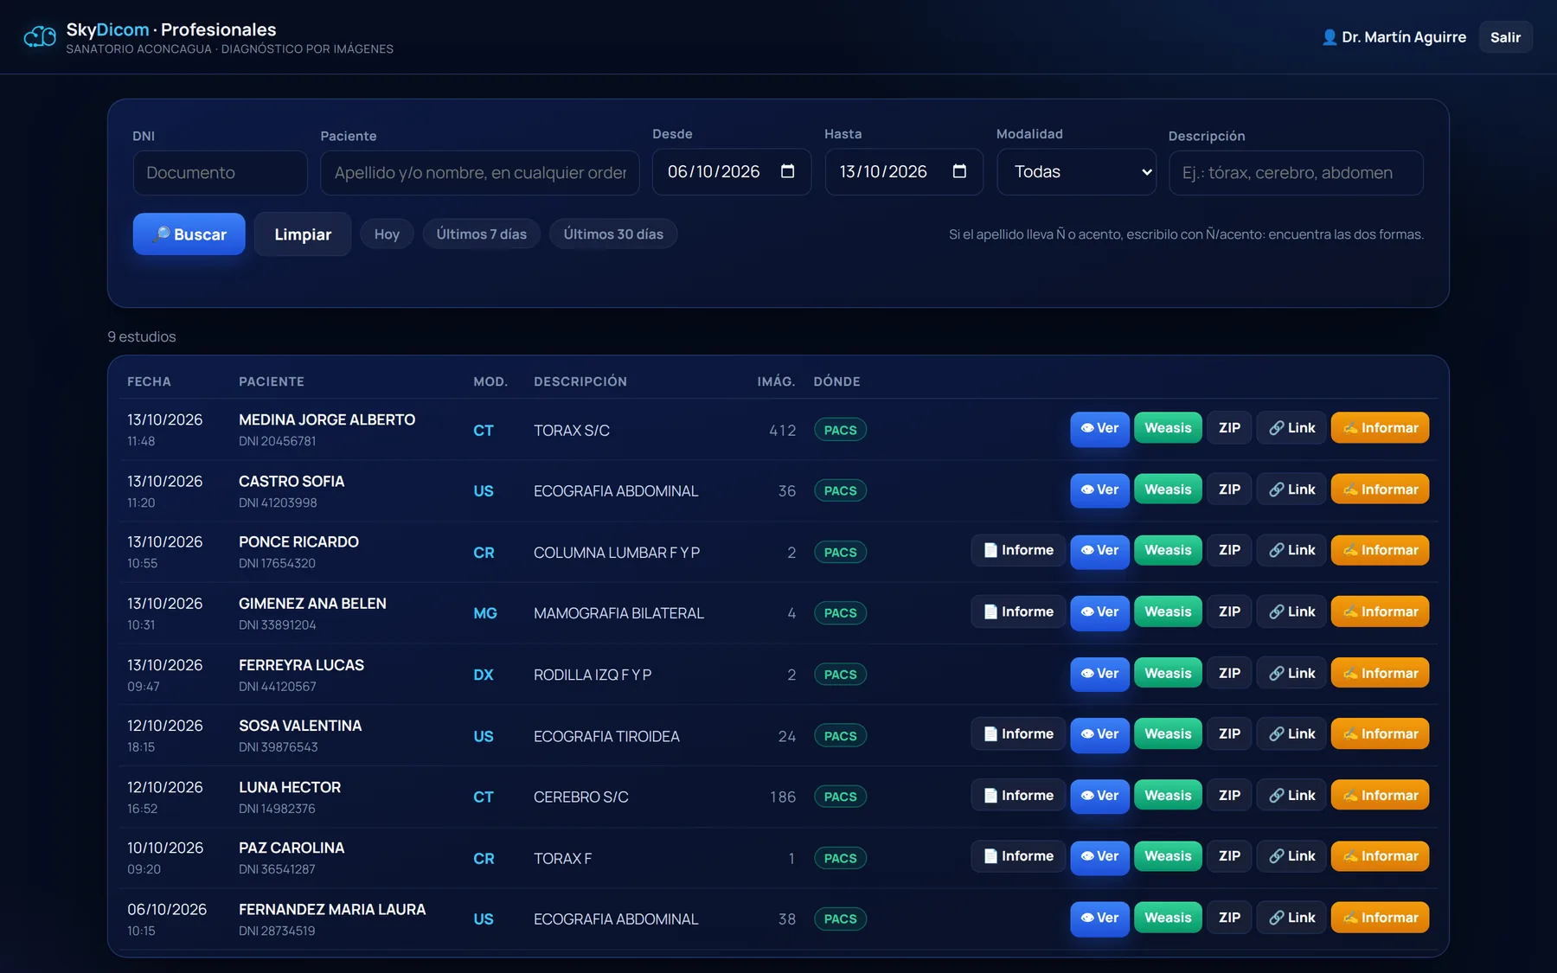View the LUNA HECTOR study with Ver

pyautogui.click(x=1099, y=796)
